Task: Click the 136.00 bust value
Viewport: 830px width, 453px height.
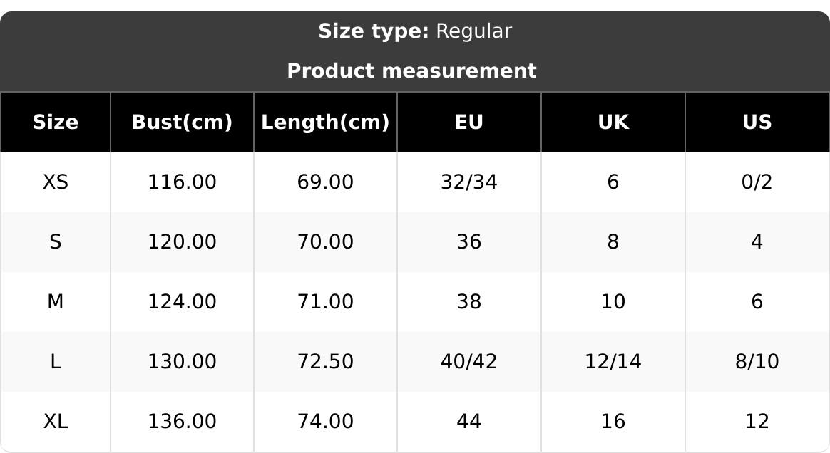Action: [x=182, y=422]
